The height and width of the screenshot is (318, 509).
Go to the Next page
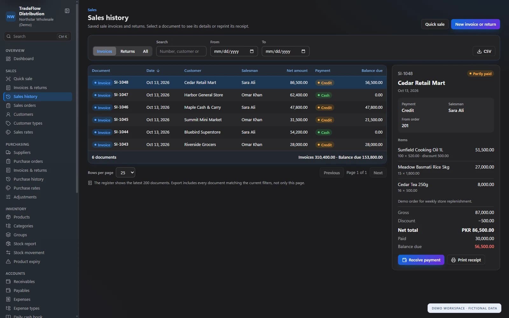click(378, 173)
